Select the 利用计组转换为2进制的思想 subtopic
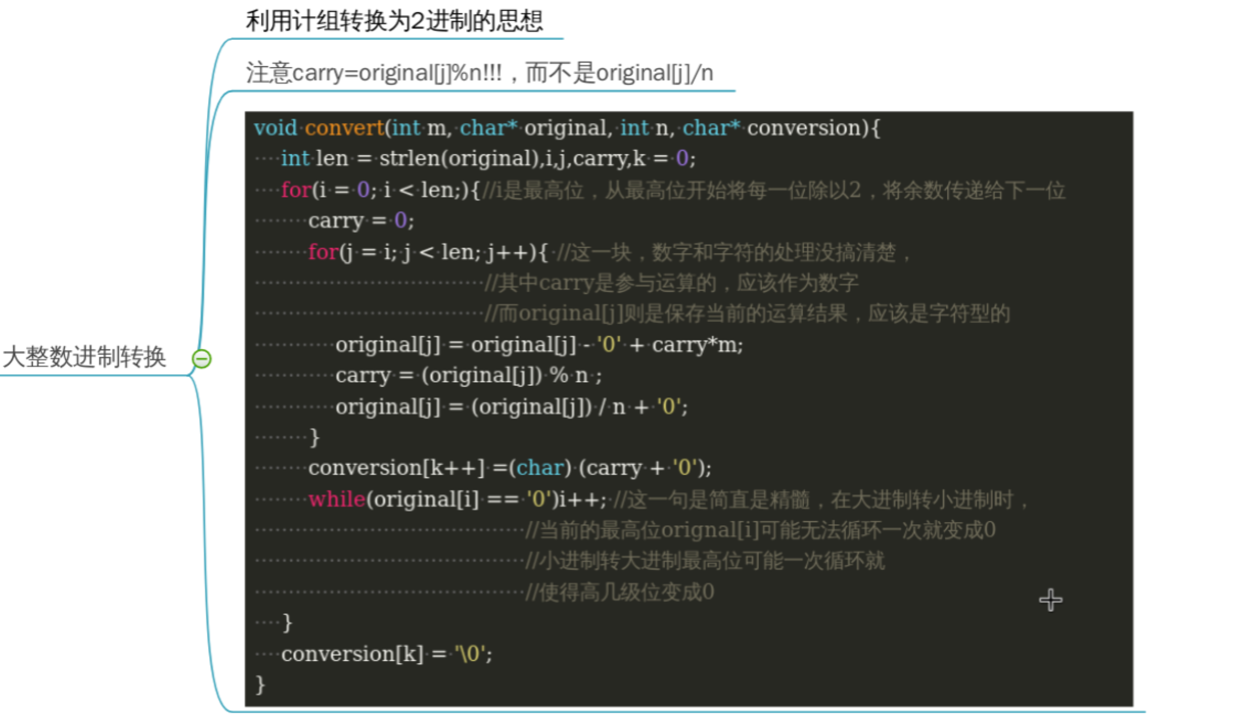The height and width of the screenshot is (727, 1254). pyautogui.click(x=394, y=21)
